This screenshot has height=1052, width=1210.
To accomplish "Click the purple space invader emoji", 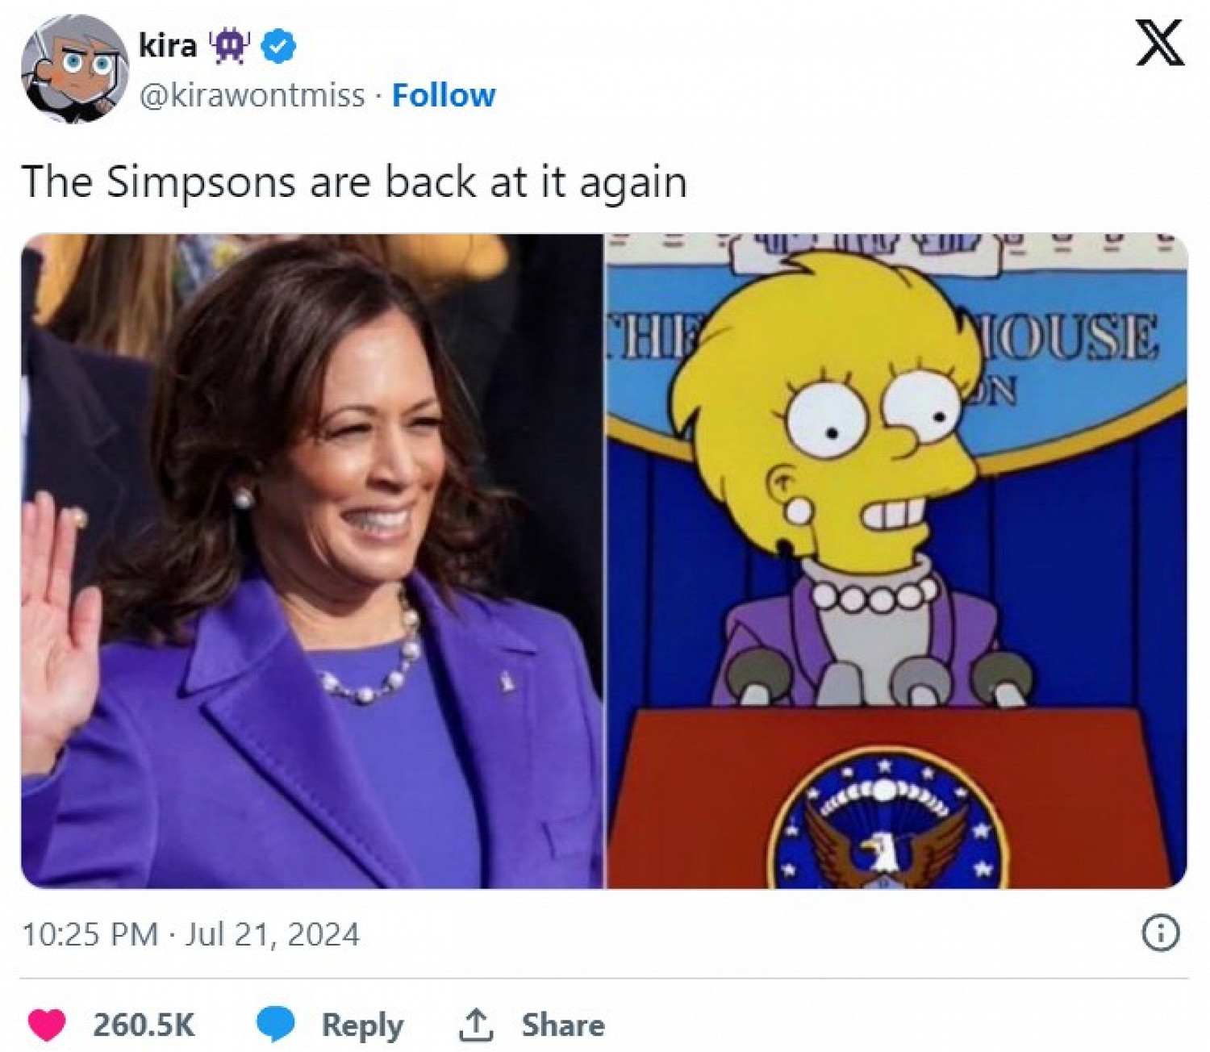I will click(x=232, y=48).
